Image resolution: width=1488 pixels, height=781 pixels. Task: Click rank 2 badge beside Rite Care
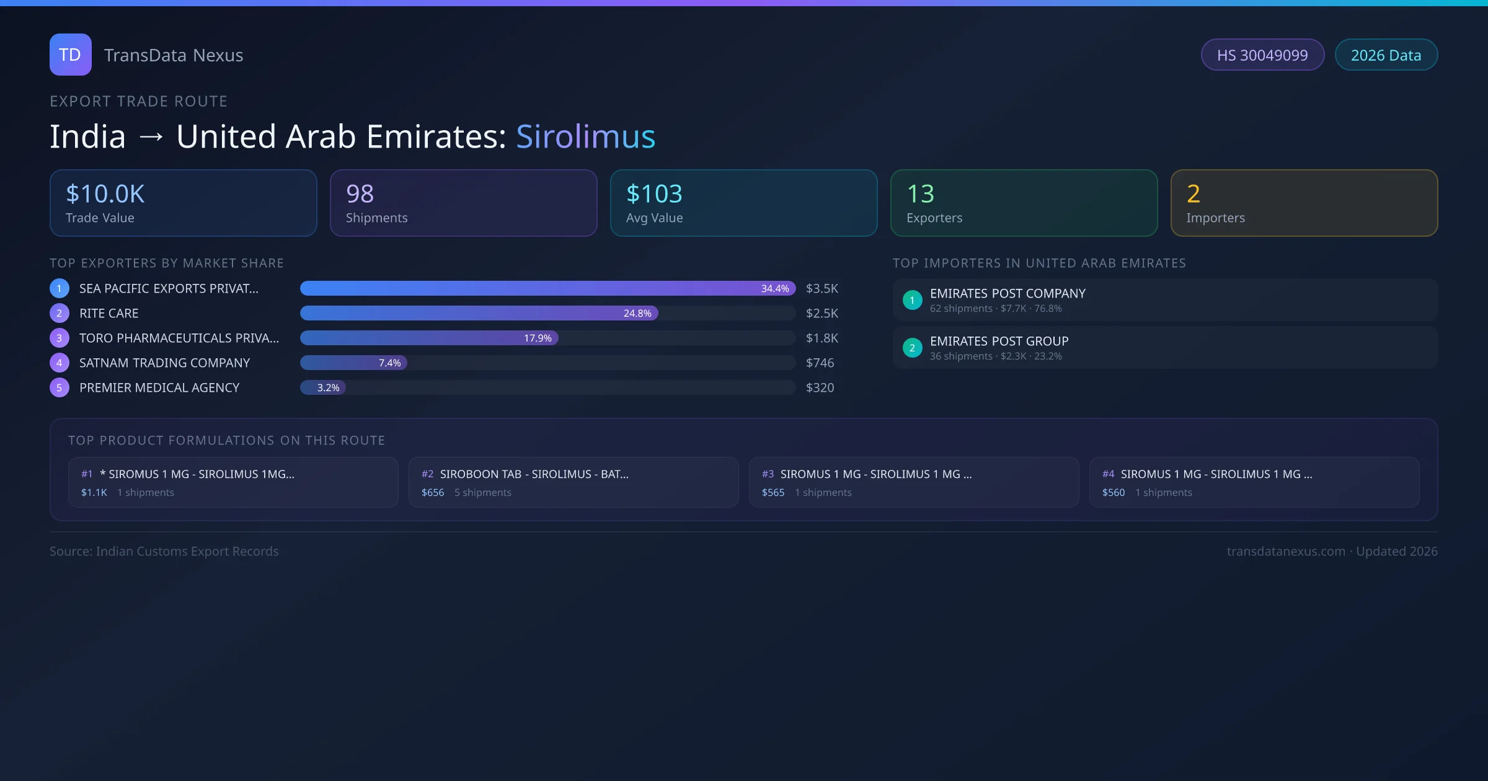tap(60, 313)
